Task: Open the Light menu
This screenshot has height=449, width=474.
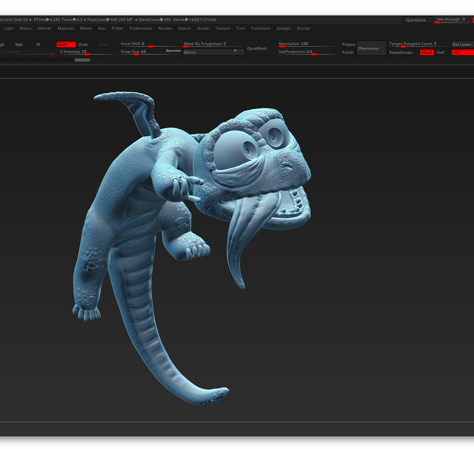Action: pyautogui.click(x=9, y=28)
